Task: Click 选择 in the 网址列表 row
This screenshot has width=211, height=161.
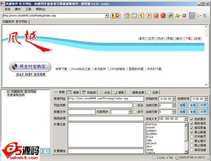Action: [x=182, y=105]
